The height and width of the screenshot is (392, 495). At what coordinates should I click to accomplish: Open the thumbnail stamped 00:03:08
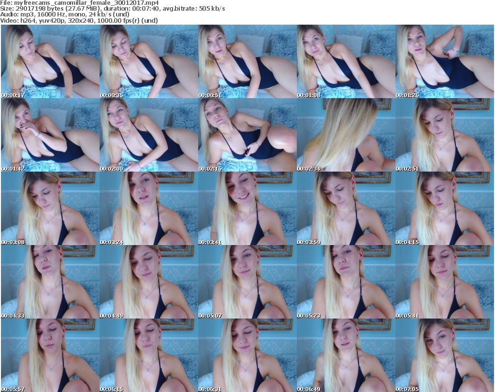(50, 209)
